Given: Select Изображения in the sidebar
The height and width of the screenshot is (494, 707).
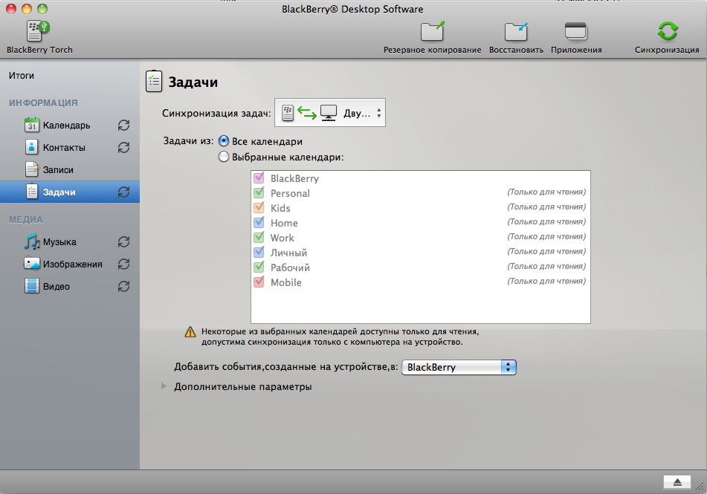Looking at the screenshot, I should pos(73,264).
